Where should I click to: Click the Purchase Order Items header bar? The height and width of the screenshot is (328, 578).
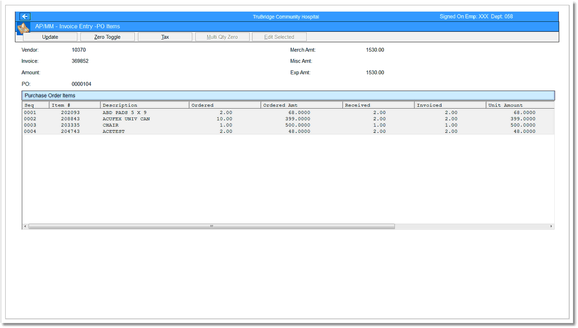288,95
